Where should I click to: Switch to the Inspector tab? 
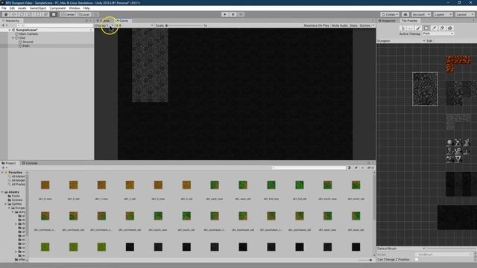387,21
